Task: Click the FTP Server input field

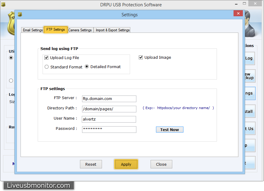Action: [x=109, y=99]
